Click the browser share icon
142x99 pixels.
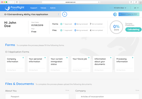(x=131, y=2)
